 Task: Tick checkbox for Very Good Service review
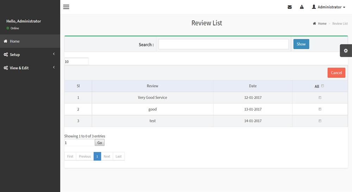pyautogui.click(x=320, y=98)
